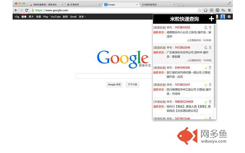Bookmark page with the star icon
Screen dimensions: 245x153
coord(199,10)
